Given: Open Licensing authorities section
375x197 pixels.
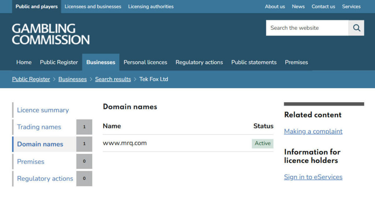Looking at the screenshot, I should pos(151,7).
